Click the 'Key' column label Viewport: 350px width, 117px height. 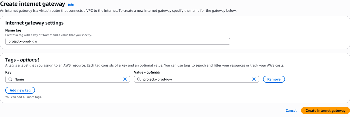[8, 72]
